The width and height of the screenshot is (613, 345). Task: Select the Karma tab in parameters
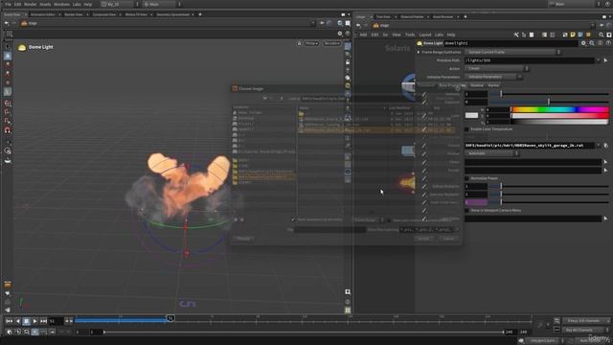[x=493, y=85]
